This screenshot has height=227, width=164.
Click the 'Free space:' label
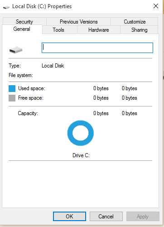pyautogui.click(x=31, y=98)
